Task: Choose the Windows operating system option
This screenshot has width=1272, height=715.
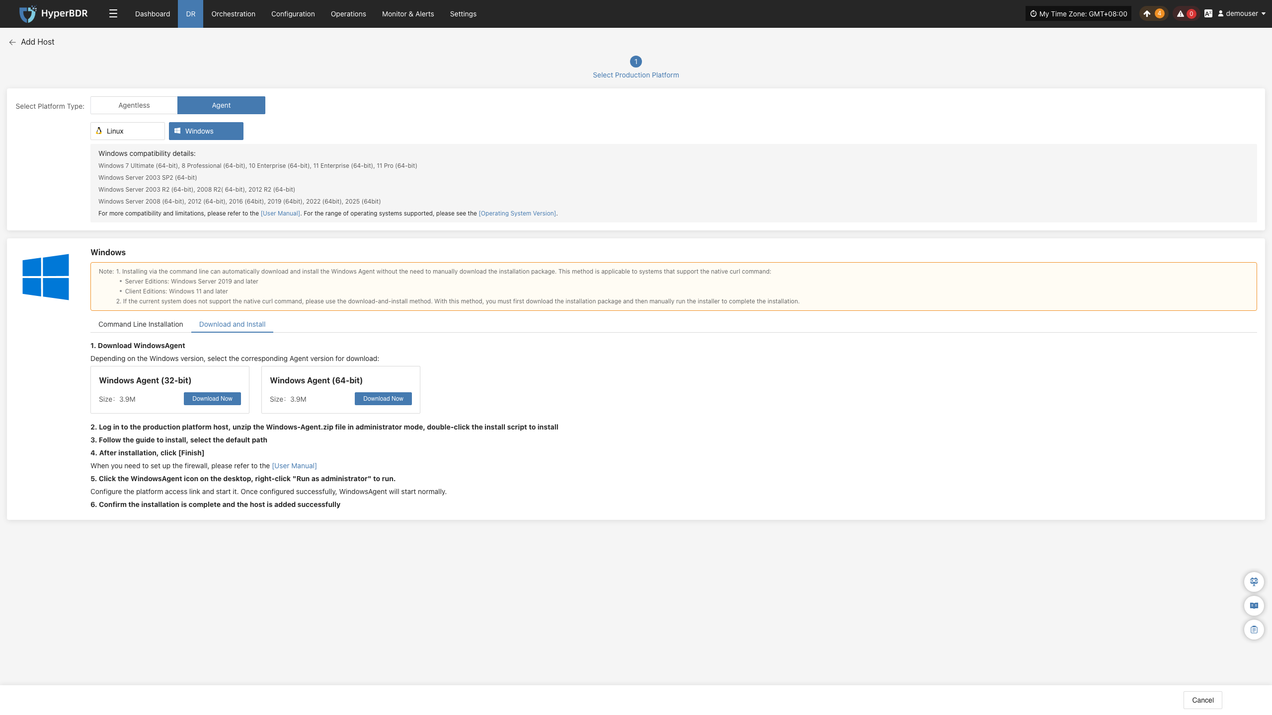Action: point(206,131)
